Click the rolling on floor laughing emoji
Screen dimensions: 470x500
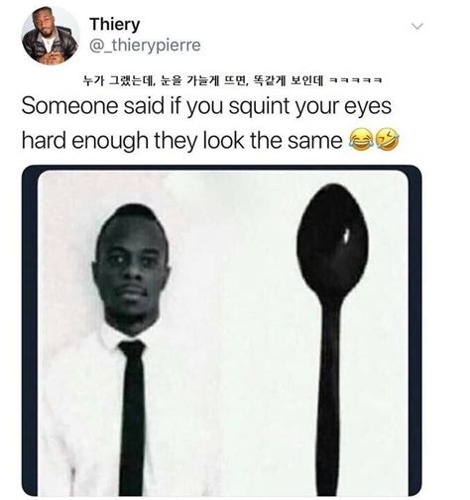(x=387, y=139)
